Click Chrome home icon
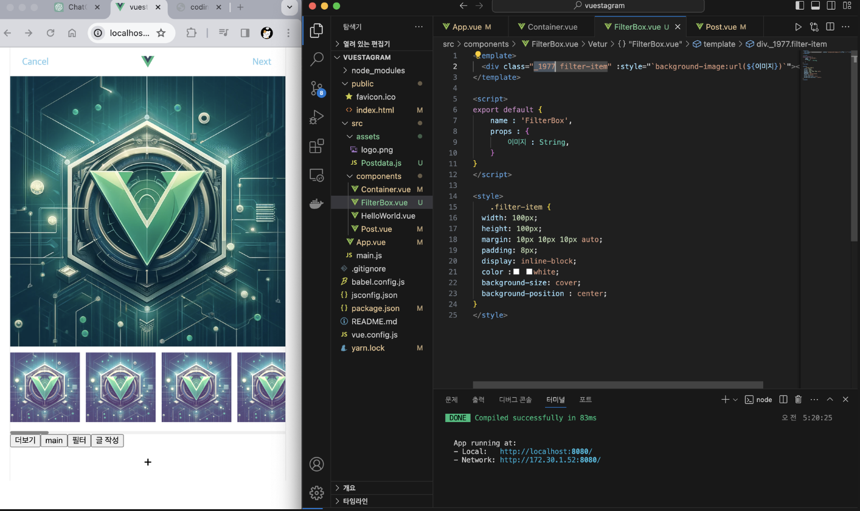Image resolution: width=860 pixels, height=511 pixels. [72, 33]
